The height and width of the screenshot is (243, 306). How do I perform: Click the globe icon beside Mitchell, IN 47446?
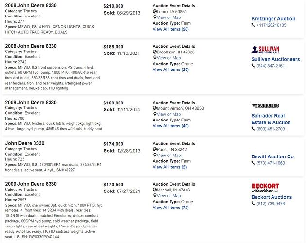[x=155, y=190]
